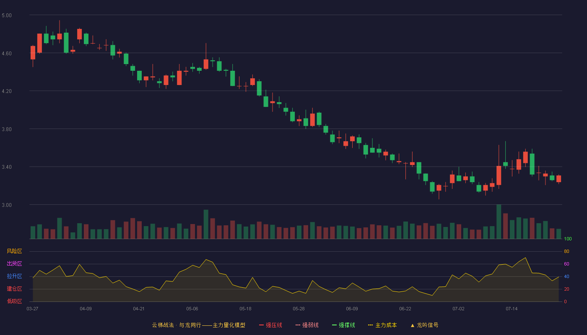Toggle the 主力成本 legend entry

point(382,325)
